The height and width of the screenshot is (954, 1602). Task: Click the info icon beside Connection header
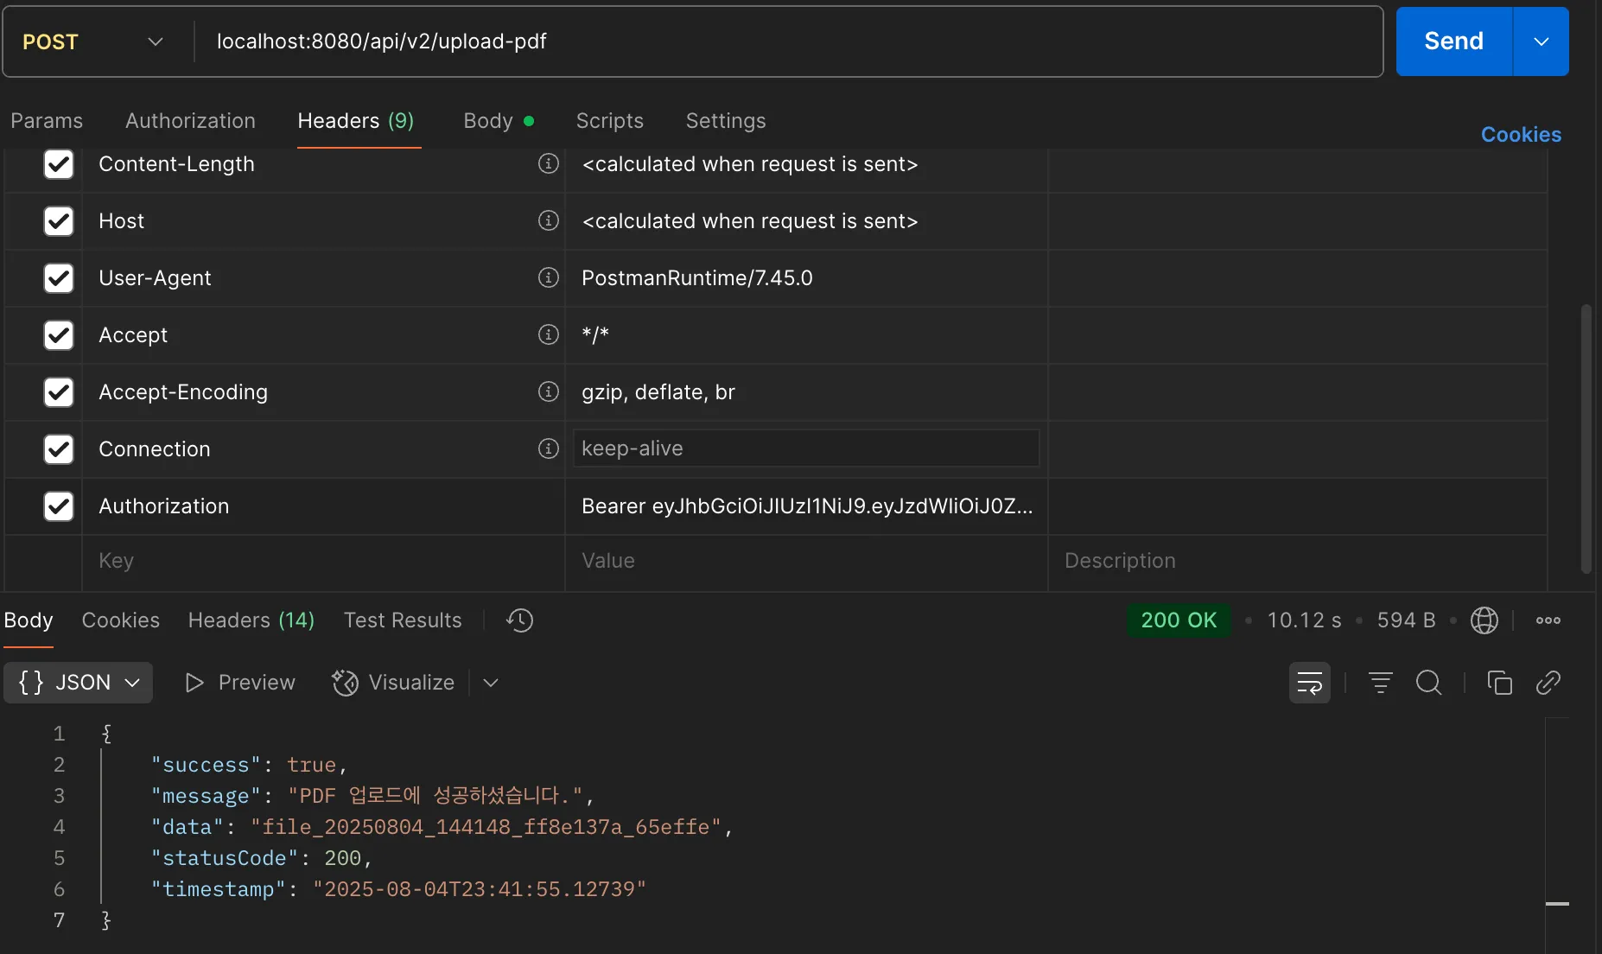549,448
